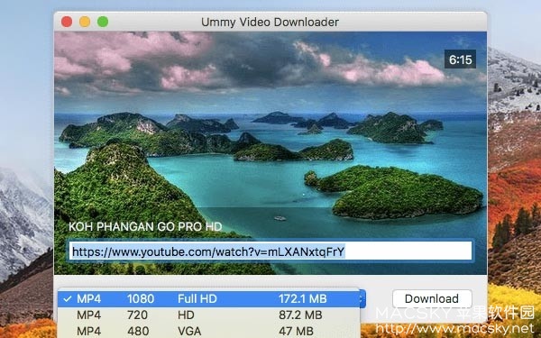Screen dimensions: 541x338
Task: Click into the YouTube URL field
Action: (x=270, y=251)
